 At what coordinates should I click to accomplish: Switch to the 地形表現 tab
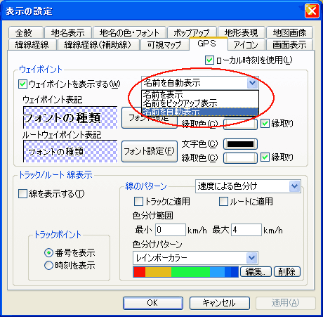coord(241,32)
